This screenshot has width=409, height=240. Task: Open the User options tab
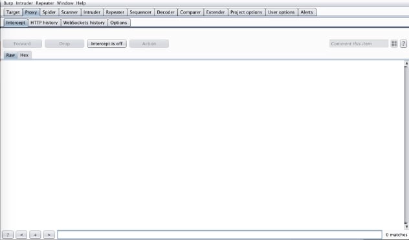[x=282, y=12]
